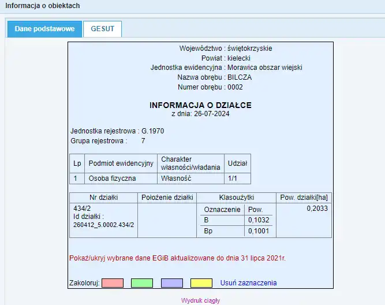Click the Klasoużytki column header

(237, 198)
